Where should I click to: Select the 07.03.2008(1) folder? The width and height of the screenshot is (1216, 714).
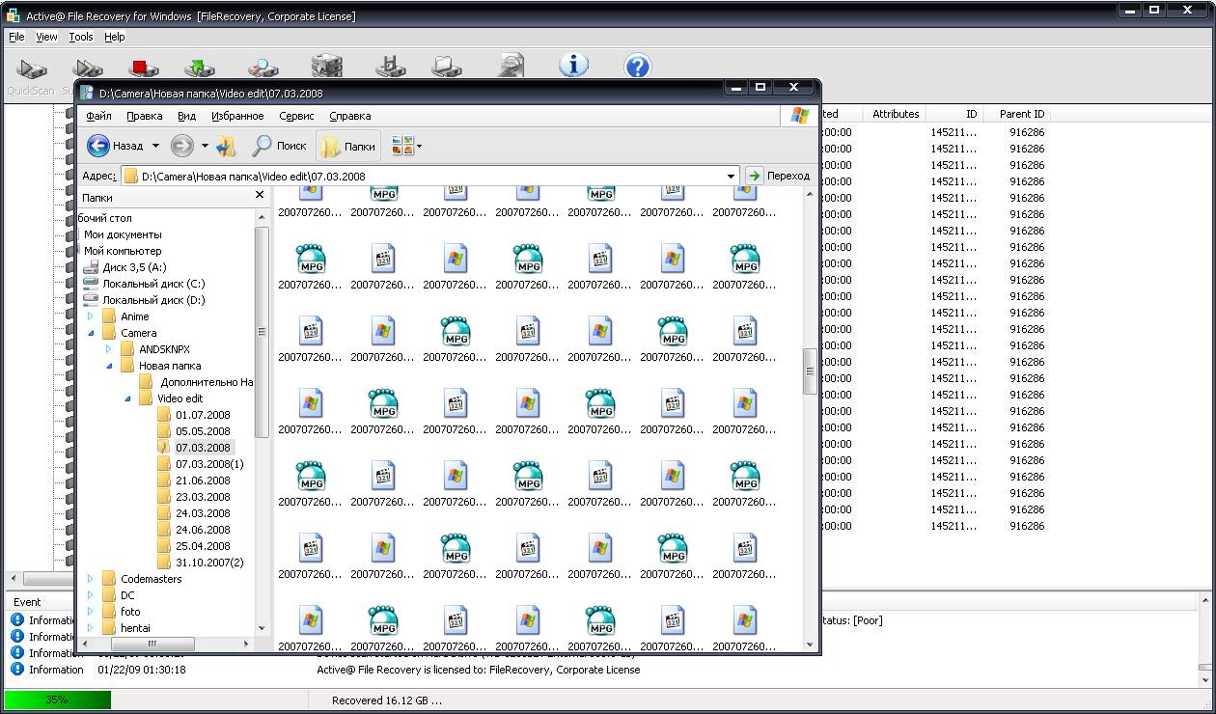pos(208,464)
